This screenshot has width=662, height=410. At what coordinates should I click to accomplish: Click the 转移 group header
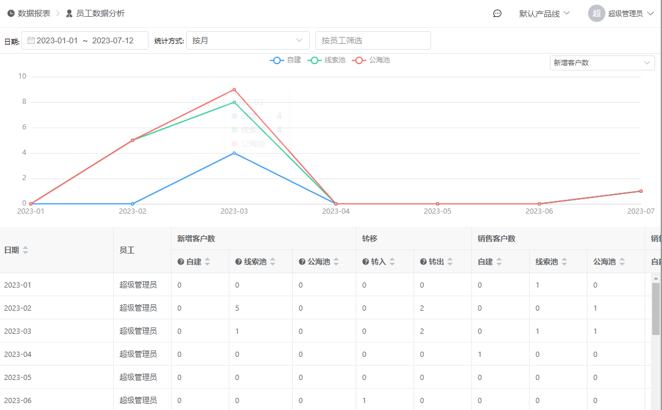pos(370,238)
